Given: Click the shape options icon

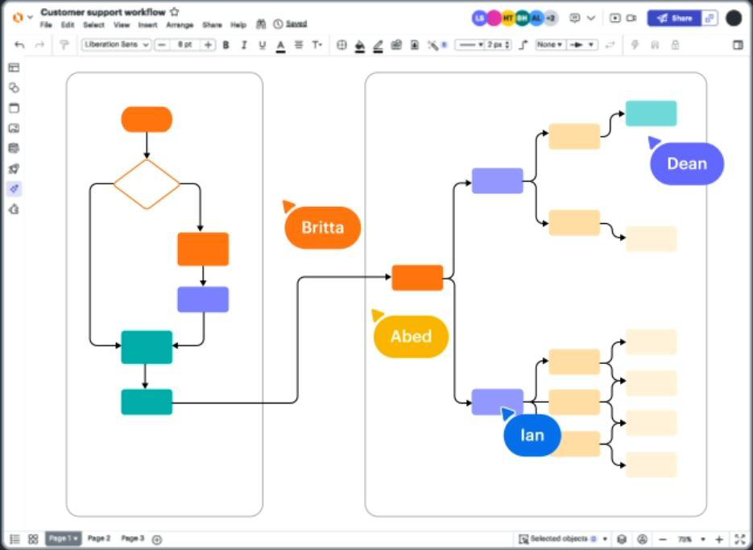Looking at the screenshot, I should coord(341,45).
